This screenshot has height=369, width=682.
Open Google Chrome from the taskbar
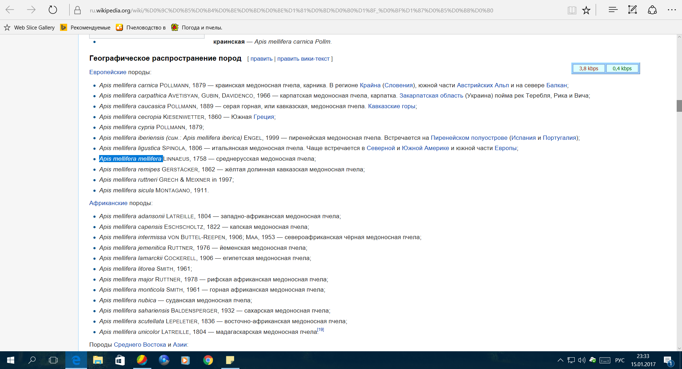[x=208, y=360]
